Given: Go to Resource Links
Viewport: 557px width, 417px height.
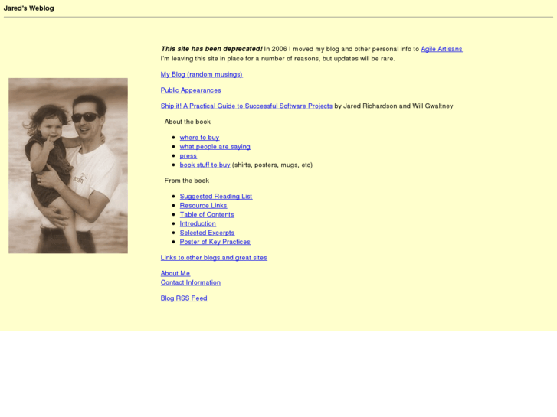Looking at the screenshot, I should 203,206.
